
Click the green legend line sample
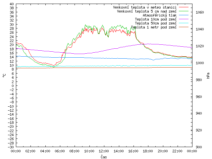[x=184, y=11]
